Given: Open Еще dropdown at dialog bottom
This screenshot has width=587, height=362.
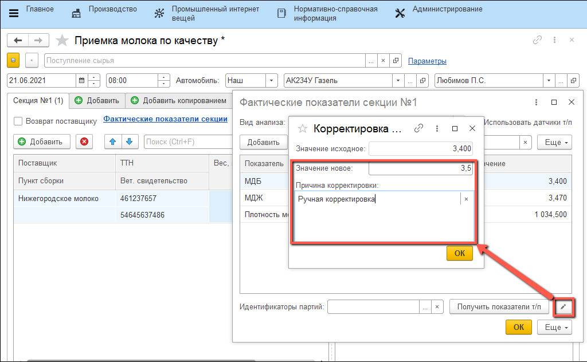Looking at the screenshot, I should tap(554, 327).
